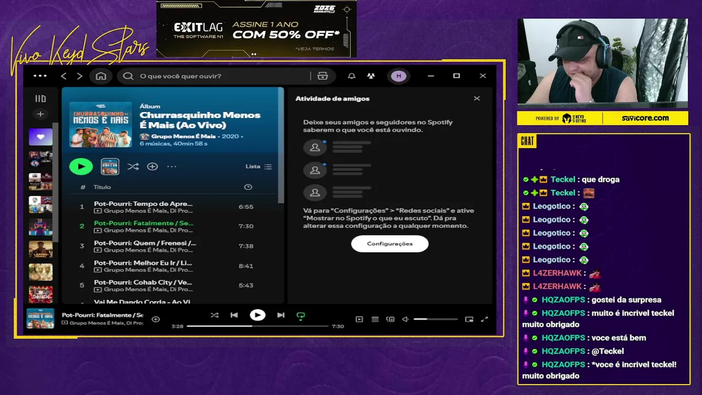Open the Danada playlist thumbnail in sidebar
The width and height of the screenshot is (702, 395).
pyautogui.click(x=41, y=294)
